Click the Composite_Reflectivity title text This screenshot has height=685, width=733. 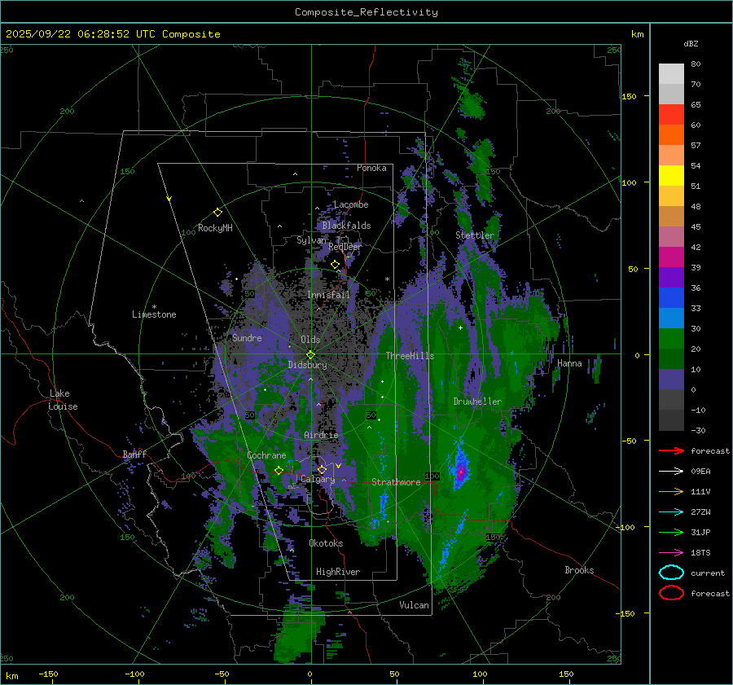(366, 12)
